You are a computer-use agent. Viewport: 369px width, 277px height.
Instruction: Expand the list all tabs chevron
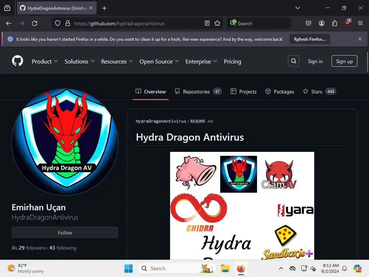point(297,8)
